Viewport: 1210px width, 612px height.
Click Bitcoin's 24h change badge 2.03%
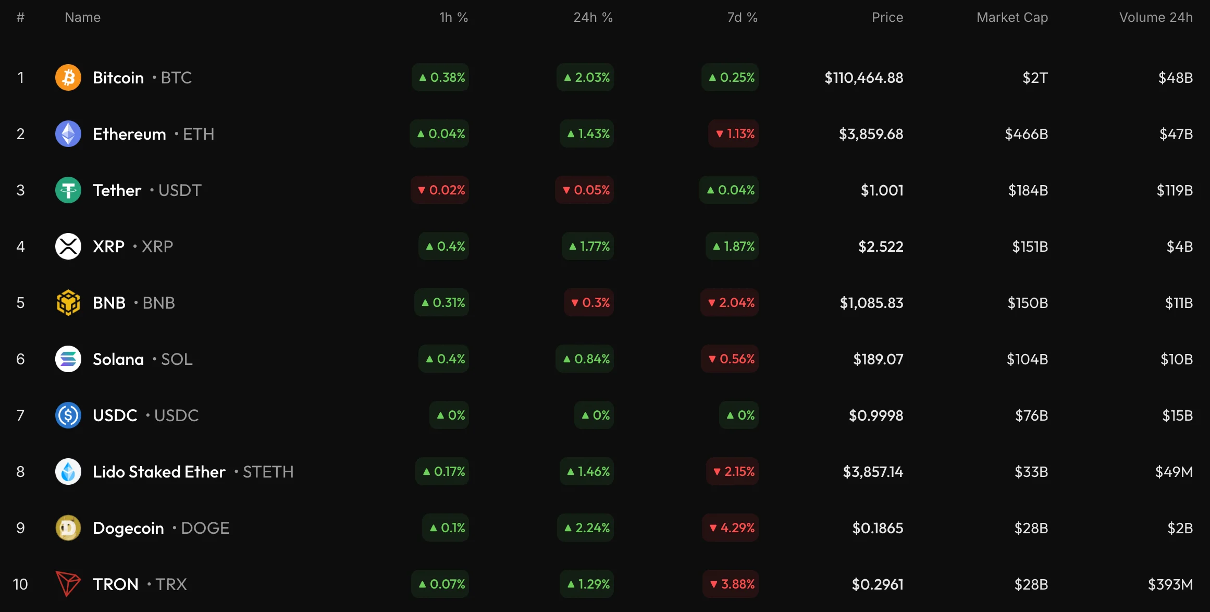tap(586, 78)
